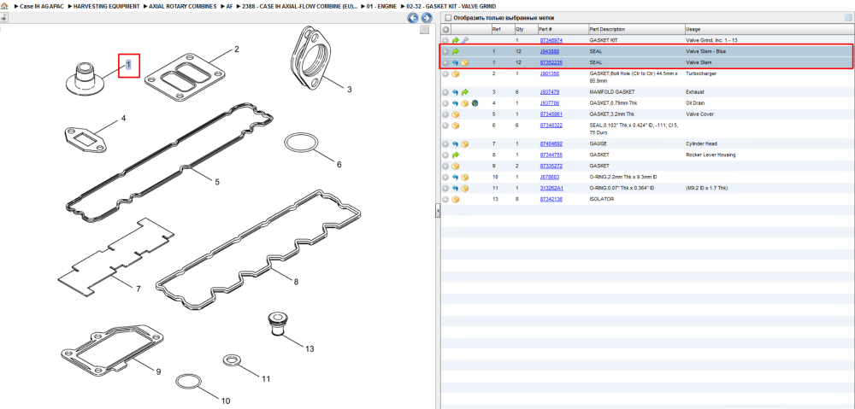The width and height of the screenshot is (855, 409).
Task: Select callout number 8 on the diagram
Action: click(296, 282)
